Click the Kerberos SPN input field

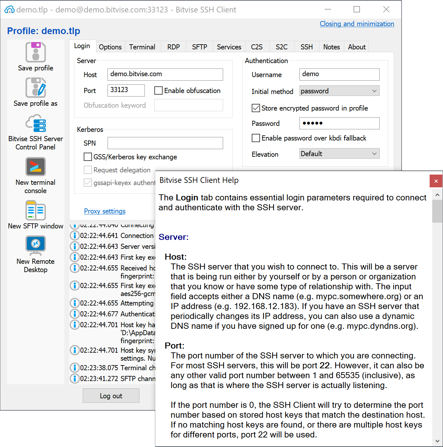[165, 143]
